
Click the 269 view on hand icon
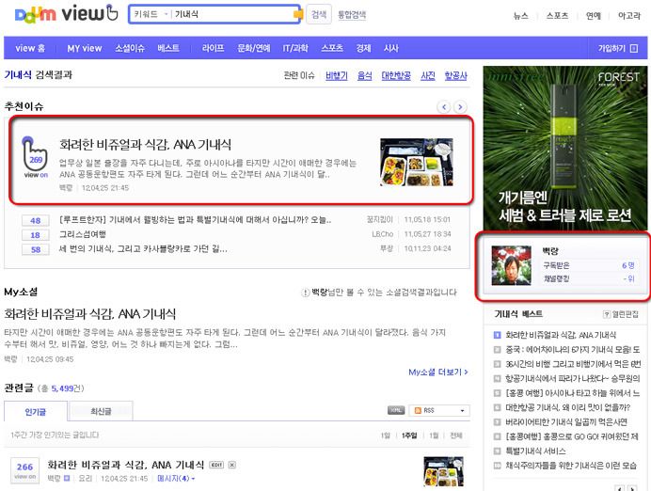click(35, 157)
